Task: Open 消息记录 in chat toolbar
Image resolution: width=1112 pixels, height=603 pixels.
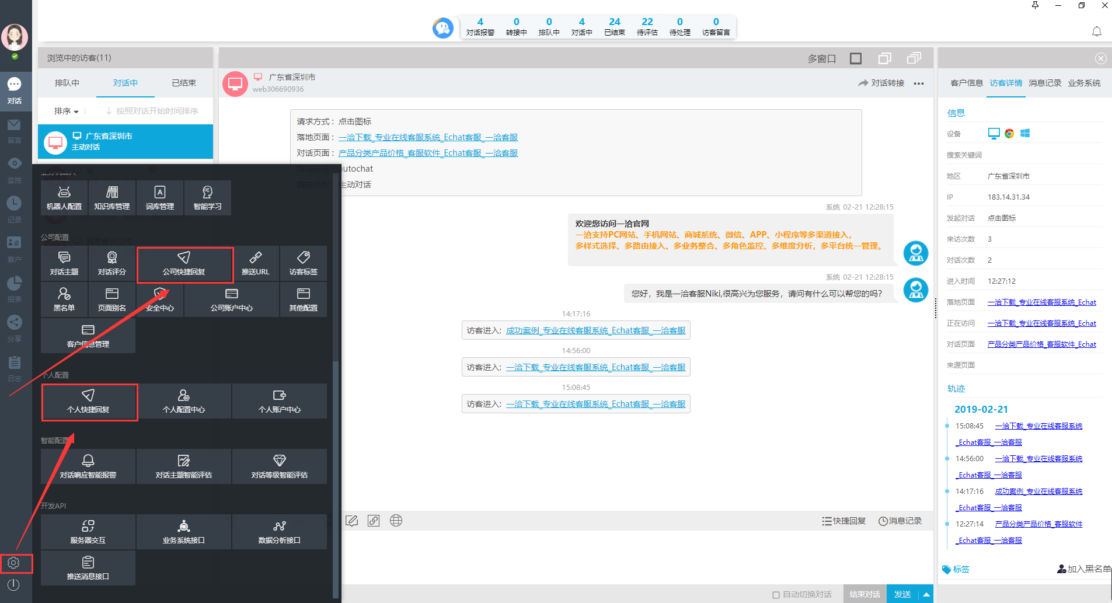Action: [x=900, y=521]
